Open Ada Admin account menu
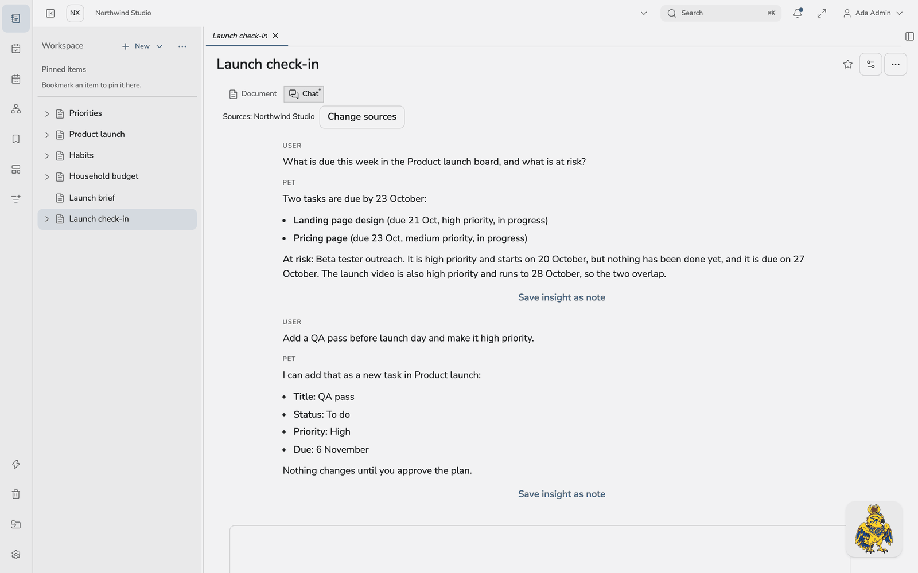 pos(873,13)
